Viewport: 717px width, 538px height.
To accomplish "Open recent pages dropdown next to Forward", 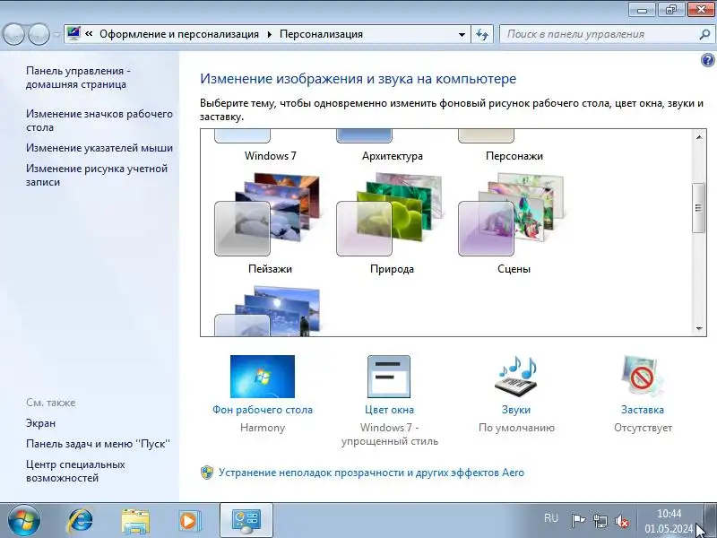I will [56, 34].
